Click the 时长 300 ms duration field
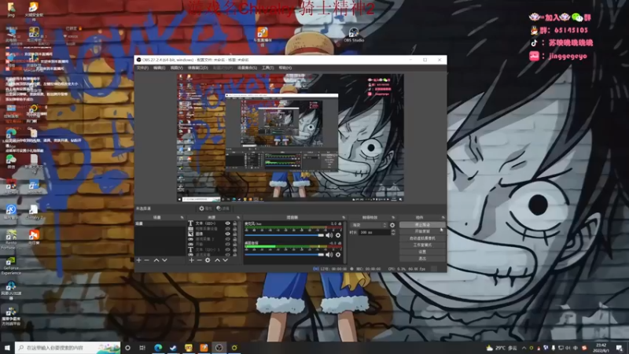629x354 pixels. pos(375,232)
